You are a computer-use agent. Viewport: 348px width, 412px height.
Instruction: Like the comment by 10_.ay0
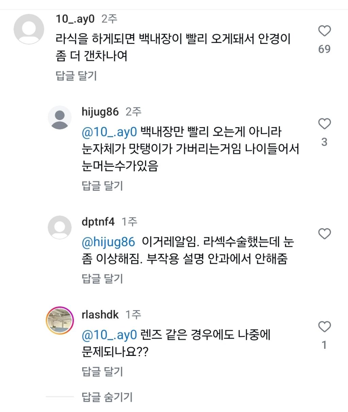[x=324, y=31]
